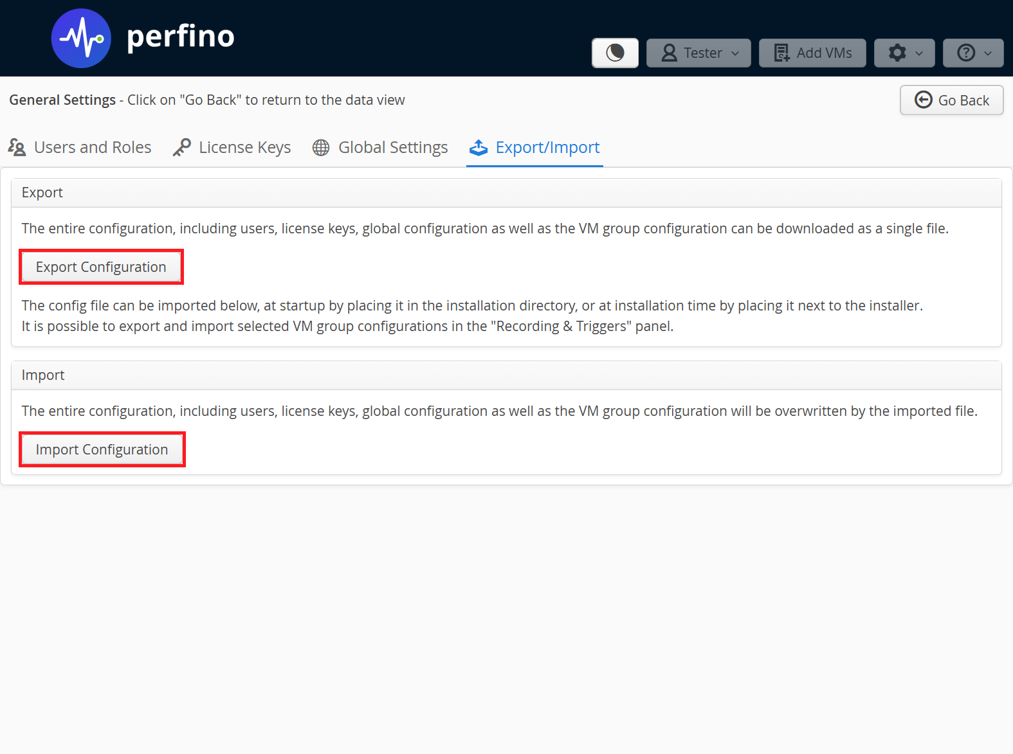Toggle dark mode with the moon button
1013x754 pixels.
coord(615,53)
